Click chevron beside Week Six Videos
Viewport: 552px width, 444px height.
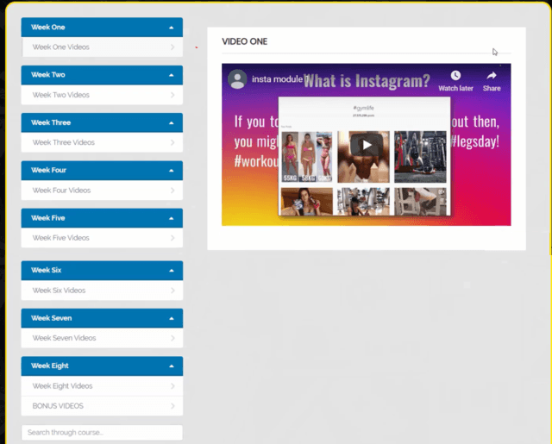172,291
